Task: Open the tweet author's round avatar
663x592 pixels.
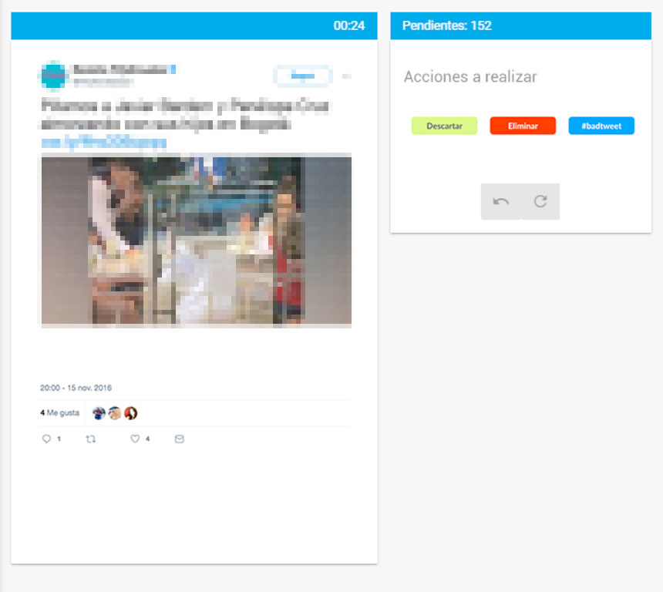Action: pos(53,76)
